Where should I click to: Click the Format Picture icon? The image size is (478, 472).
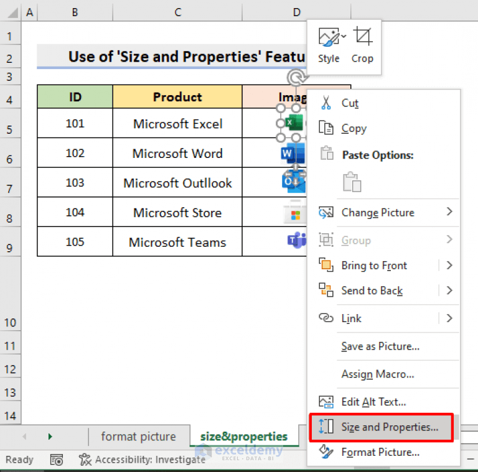coord(326,452)
